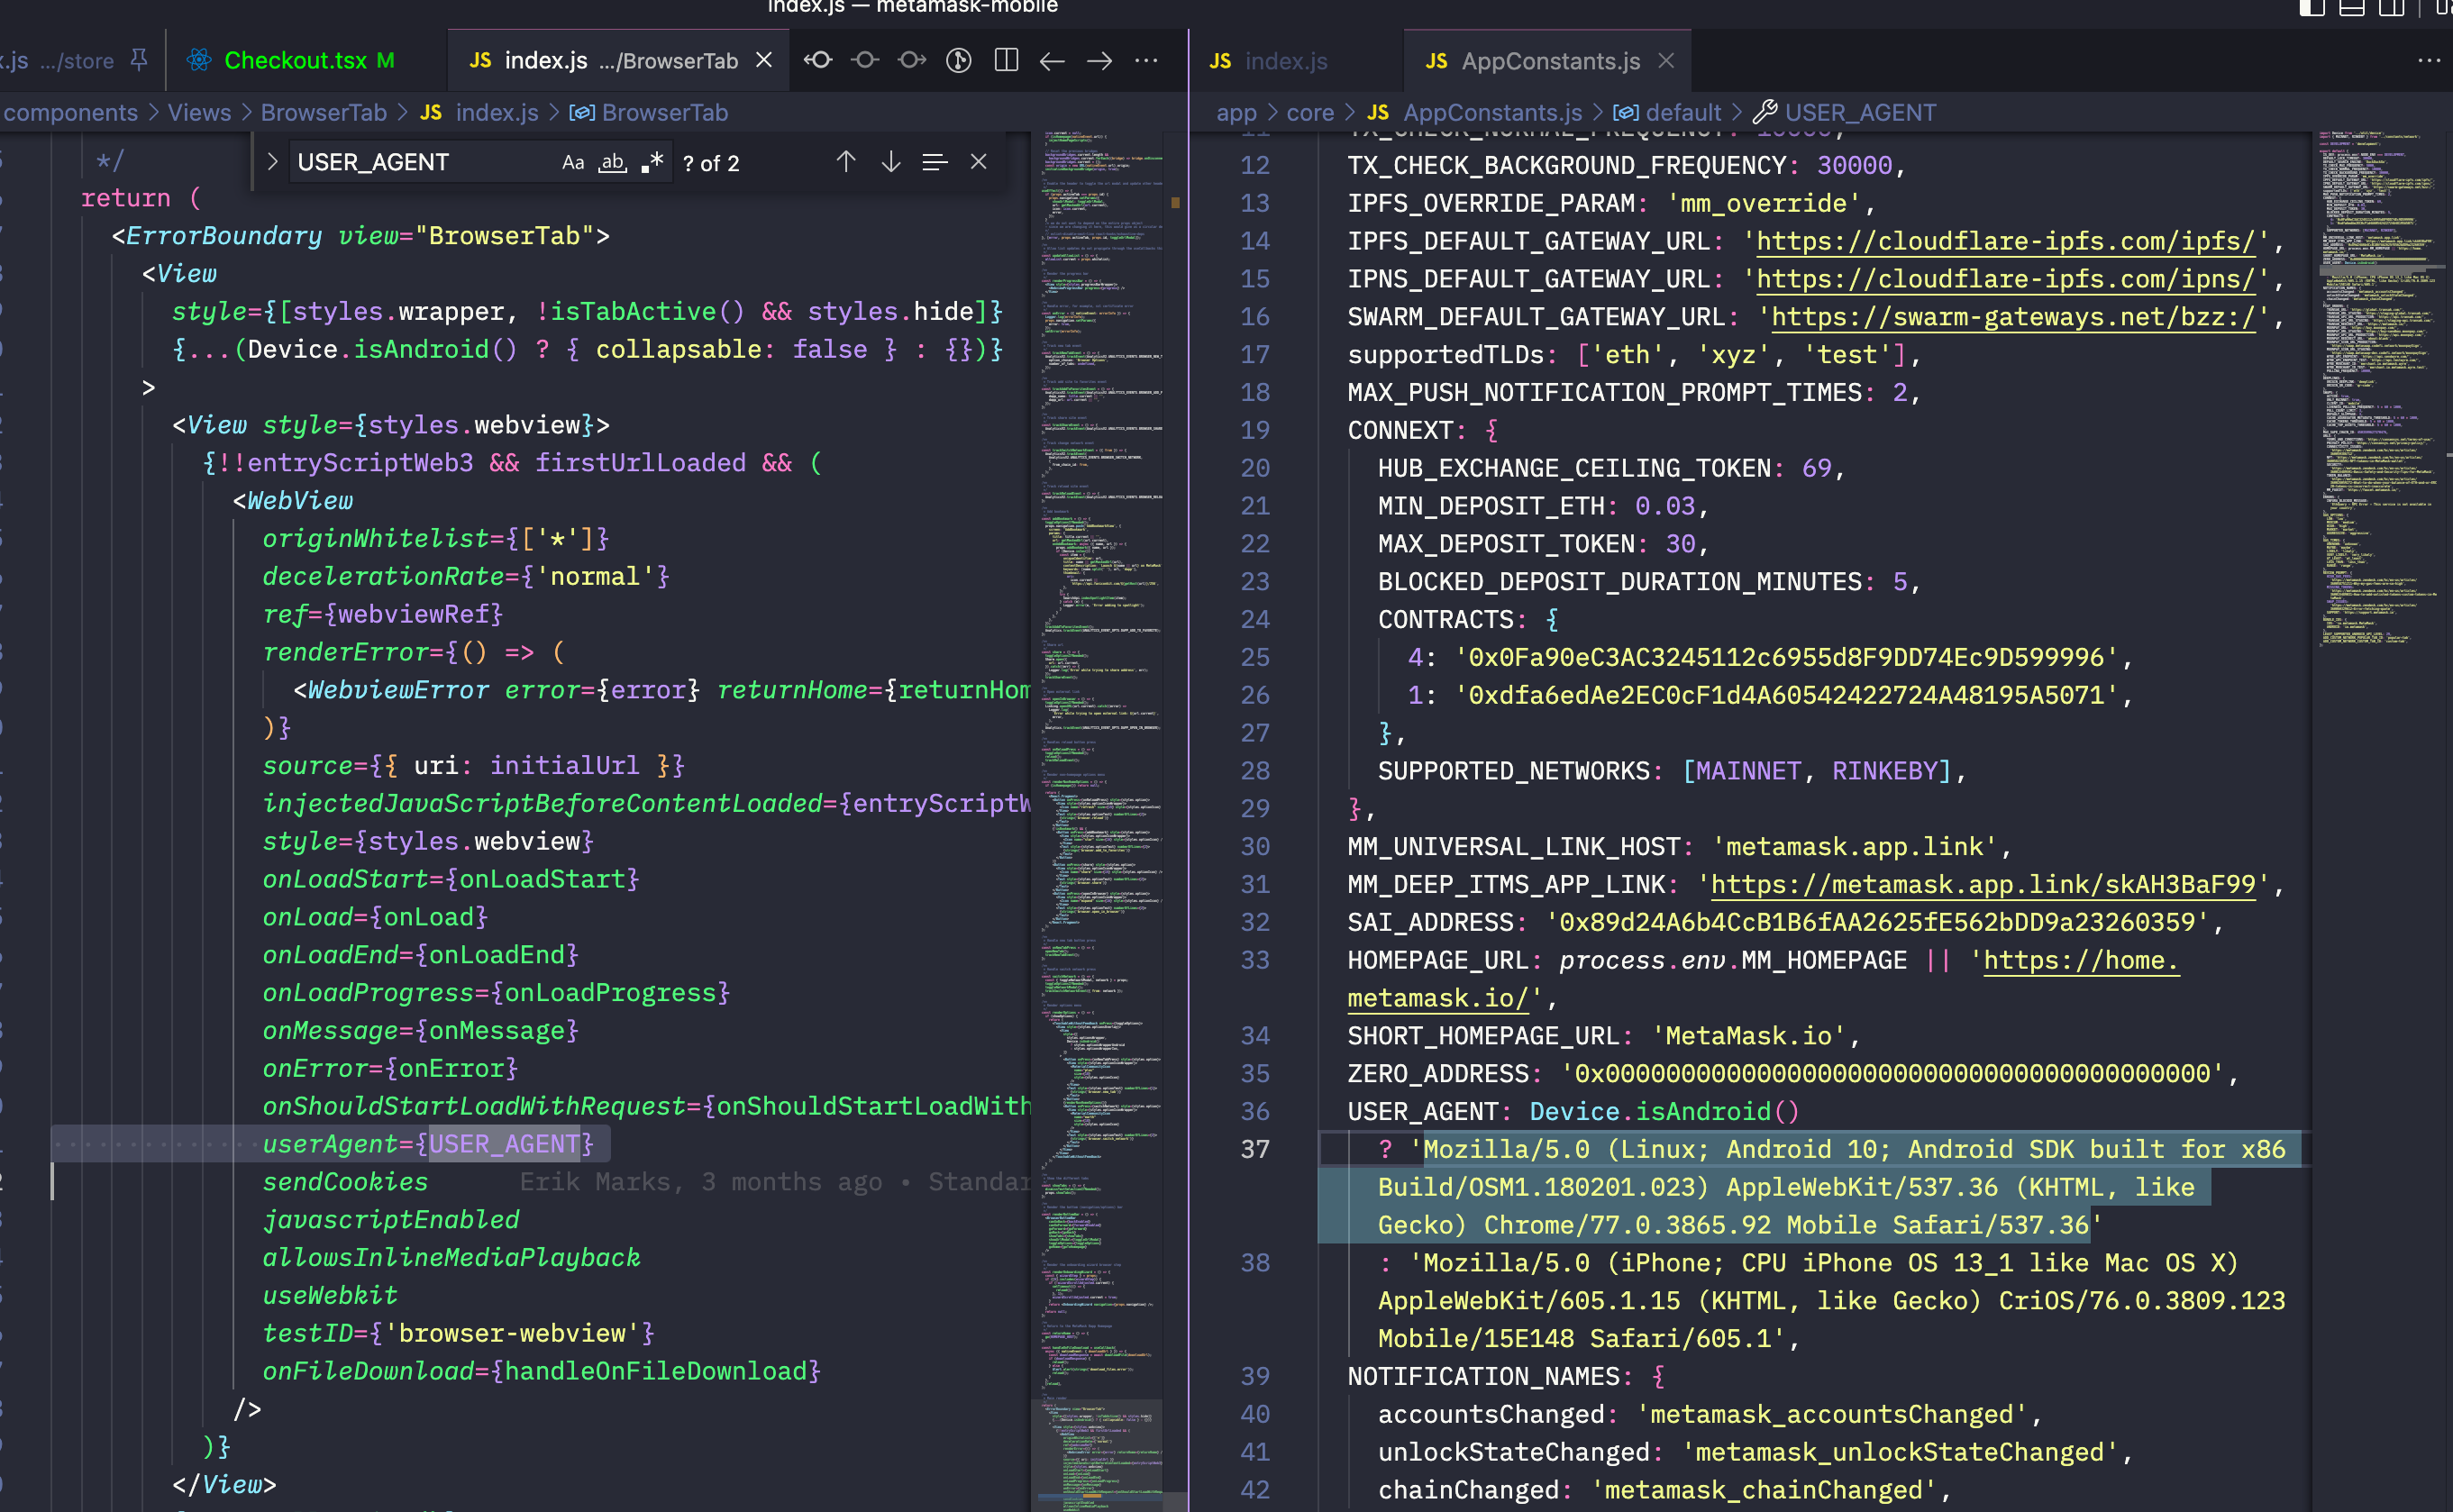Open GitLens previous revision icon
The height and width of the screenshot is (1512, 2453).
click(x=818, y=61)
